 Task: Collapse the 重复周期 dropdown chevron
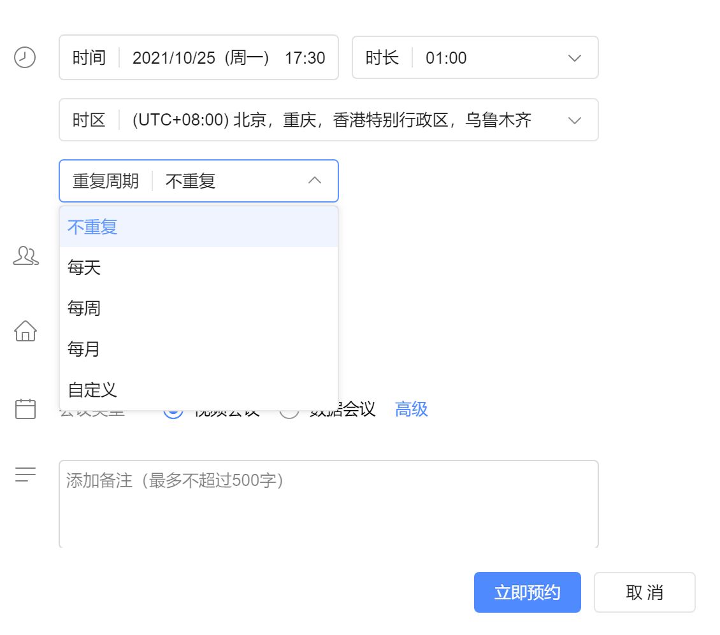pos(313,181)
